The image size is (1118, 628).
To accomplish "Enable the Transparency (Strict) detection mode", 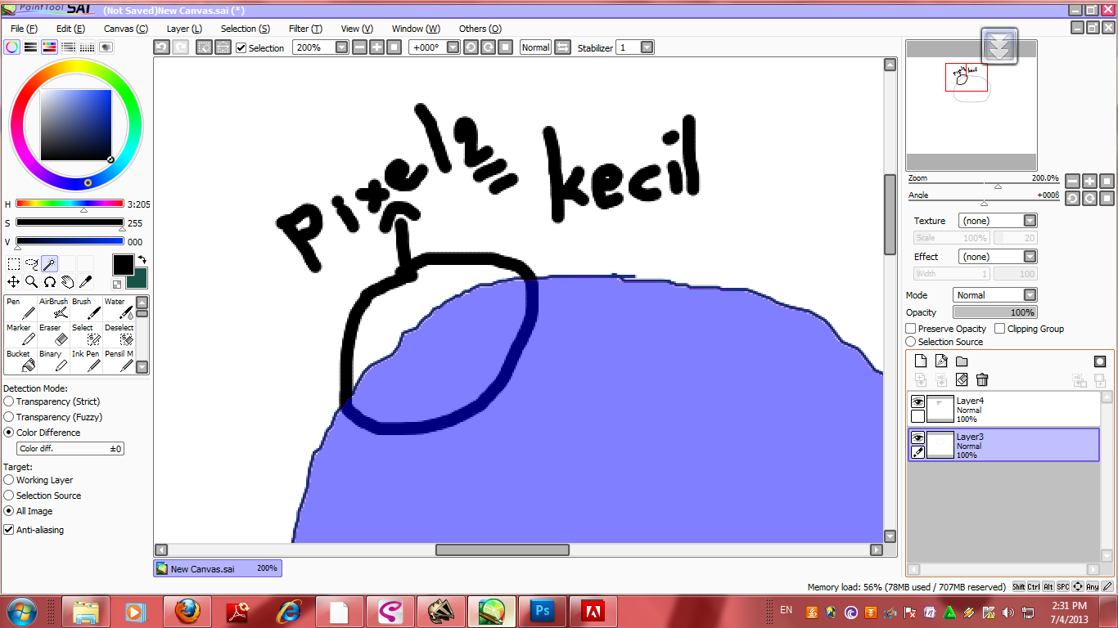I will pos(8,401).
